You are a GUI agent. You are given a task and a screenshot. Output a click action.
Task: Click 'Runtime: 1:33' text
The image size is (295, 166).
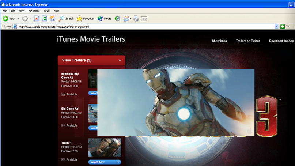coord(69,86)
